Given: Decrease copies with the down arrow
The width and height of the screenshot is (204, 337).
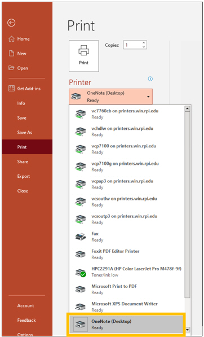Looking at the screenshot, I should (x=144, y=47).
